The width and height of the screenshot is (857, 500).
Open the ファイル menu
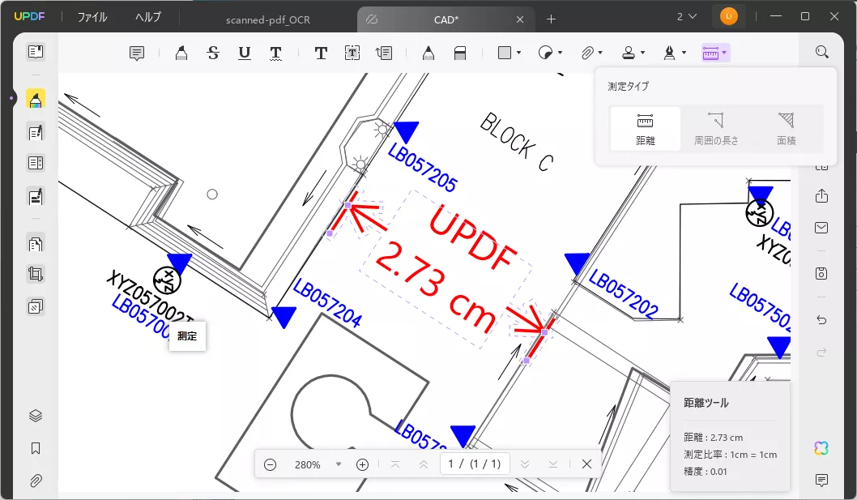tap(92, 17)
